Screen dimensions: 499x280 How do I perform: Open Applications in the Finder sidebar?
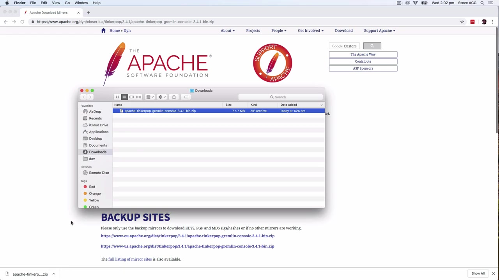pos(98,132)
